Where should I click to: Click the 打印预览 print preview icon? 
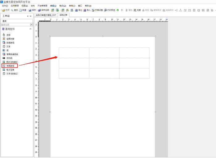click(110, 10)
